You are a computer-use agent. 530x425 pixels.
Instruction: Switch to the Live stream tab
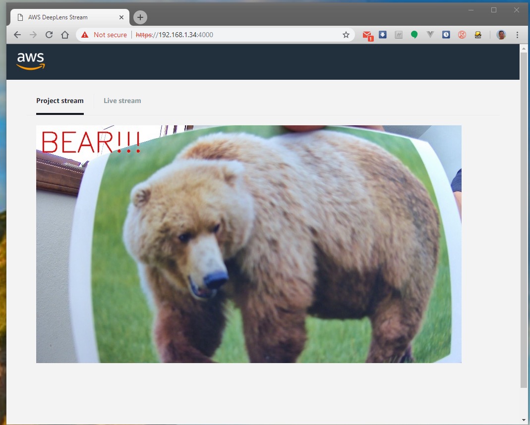click(122, 101)
